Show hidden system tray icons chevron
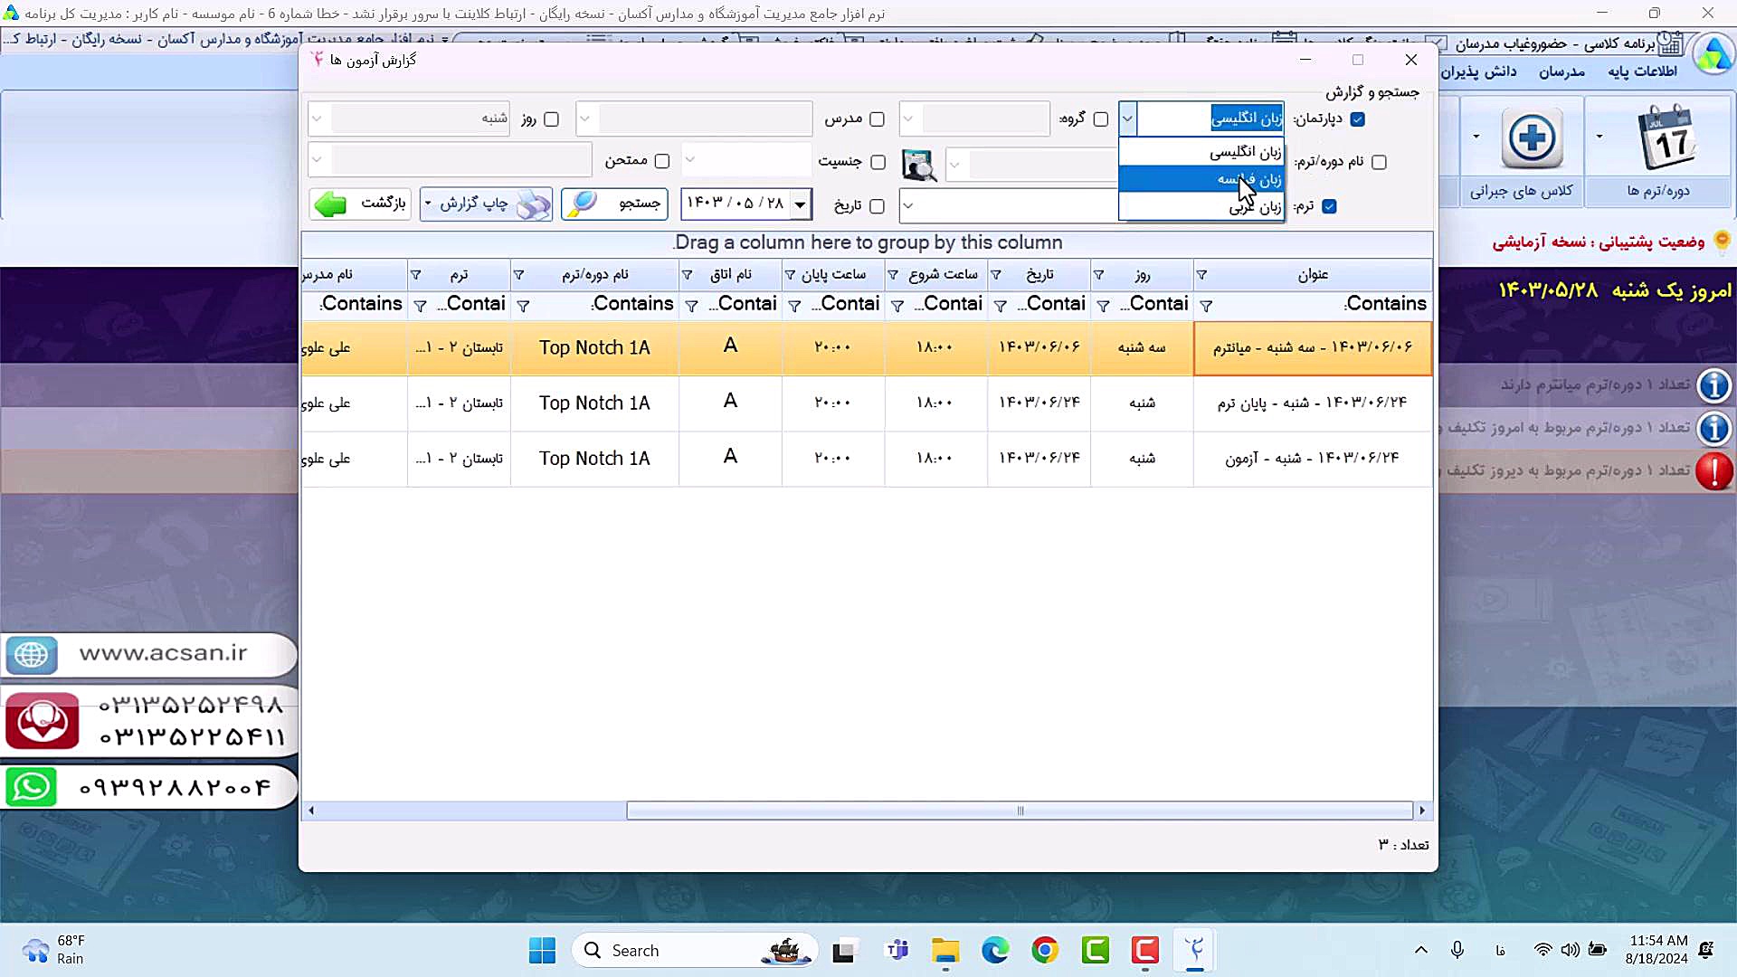This screenshot has height=977, width=1737. (x=1421, y=950)
